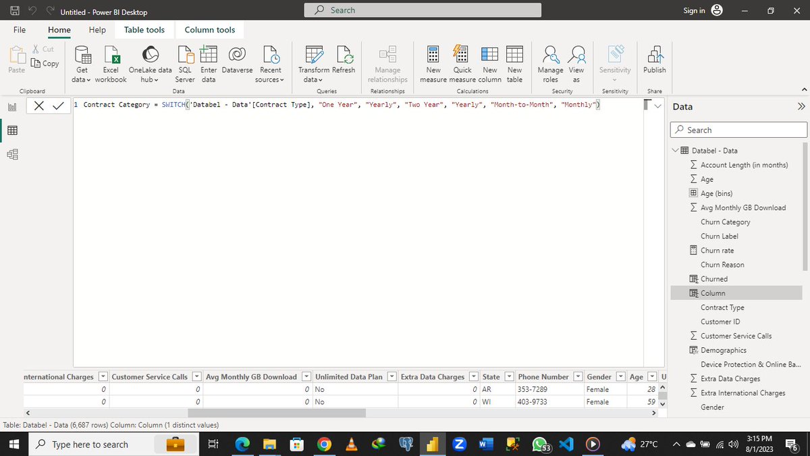Click the Copy button in Clipboard
The width and height of the screenshot is (810, 456).
(45, 64)
